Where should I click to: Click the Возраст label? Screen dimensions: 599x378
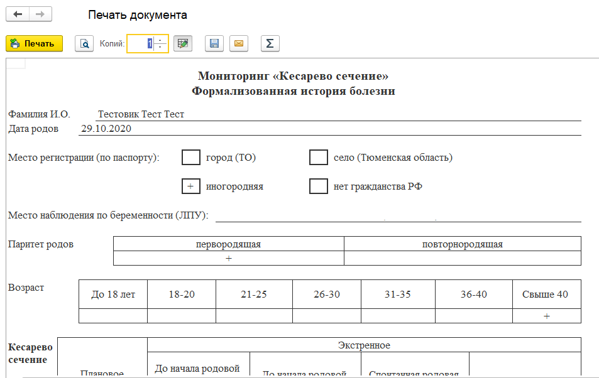click(x=26, y=288)
